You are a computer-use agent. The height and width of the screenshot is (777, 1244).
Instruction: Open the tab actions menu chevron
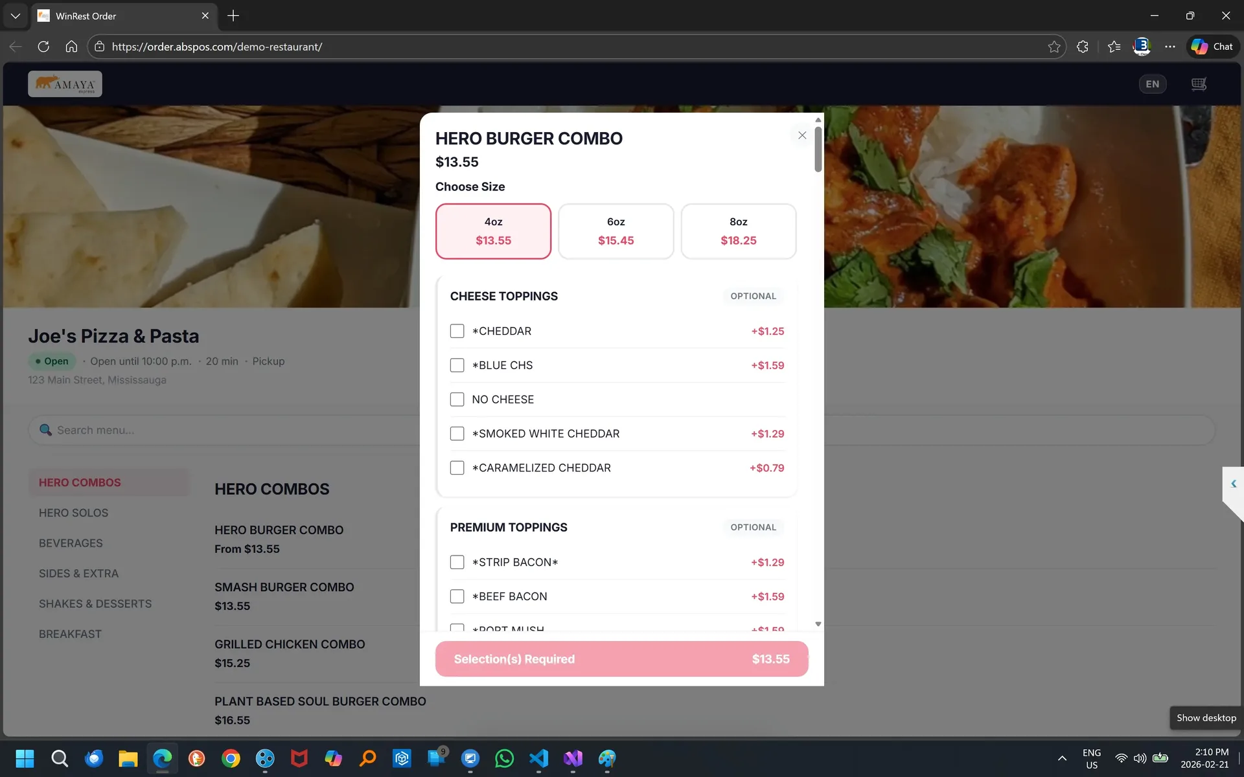[16, 16]
